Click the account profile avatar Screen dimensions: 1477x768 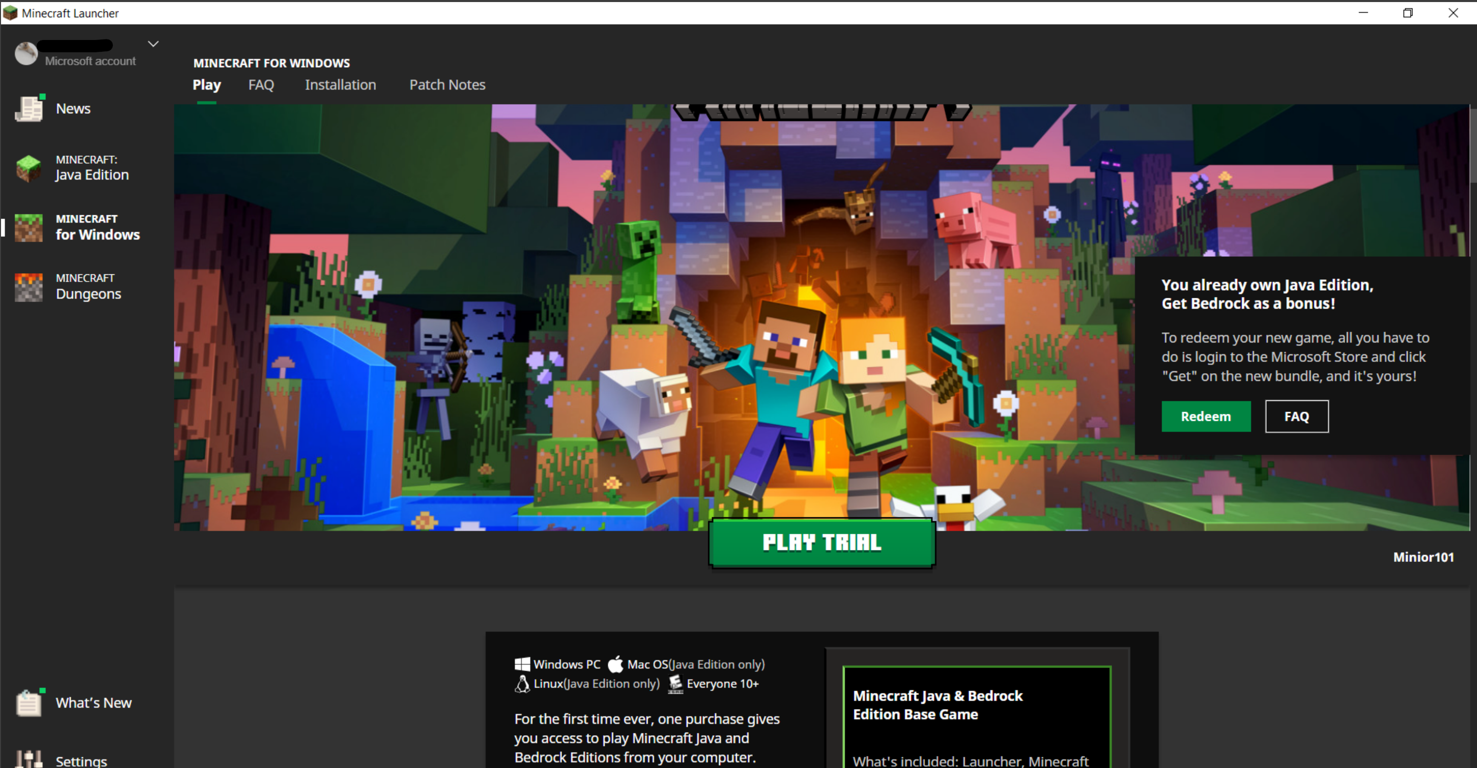(26, 53)
